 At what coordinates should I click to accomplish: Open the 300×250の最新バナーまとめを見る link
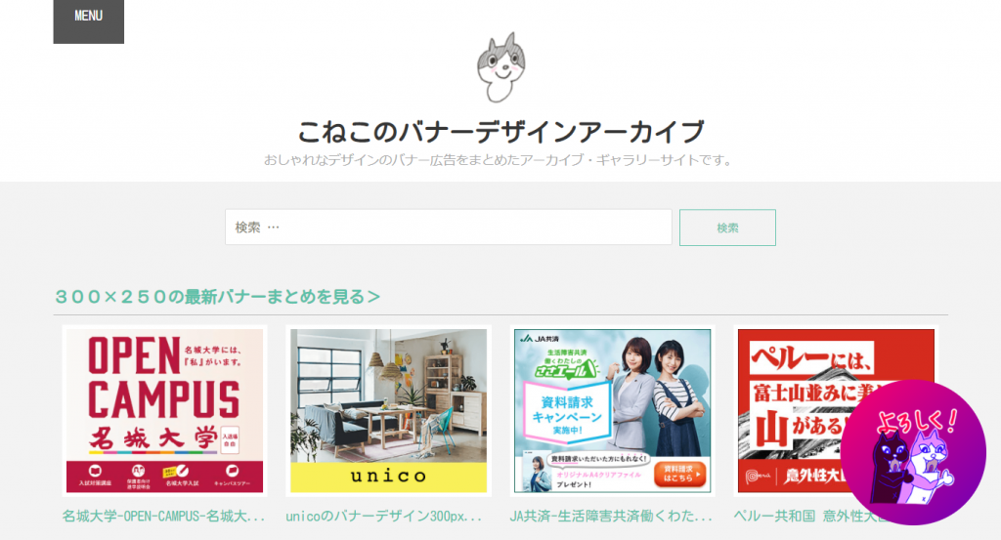(x=217, y=297)
